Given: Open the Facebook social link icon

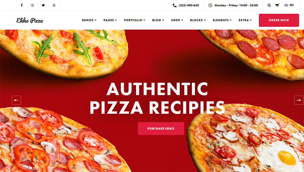Looking at the screenshot, I should (22, 5).
